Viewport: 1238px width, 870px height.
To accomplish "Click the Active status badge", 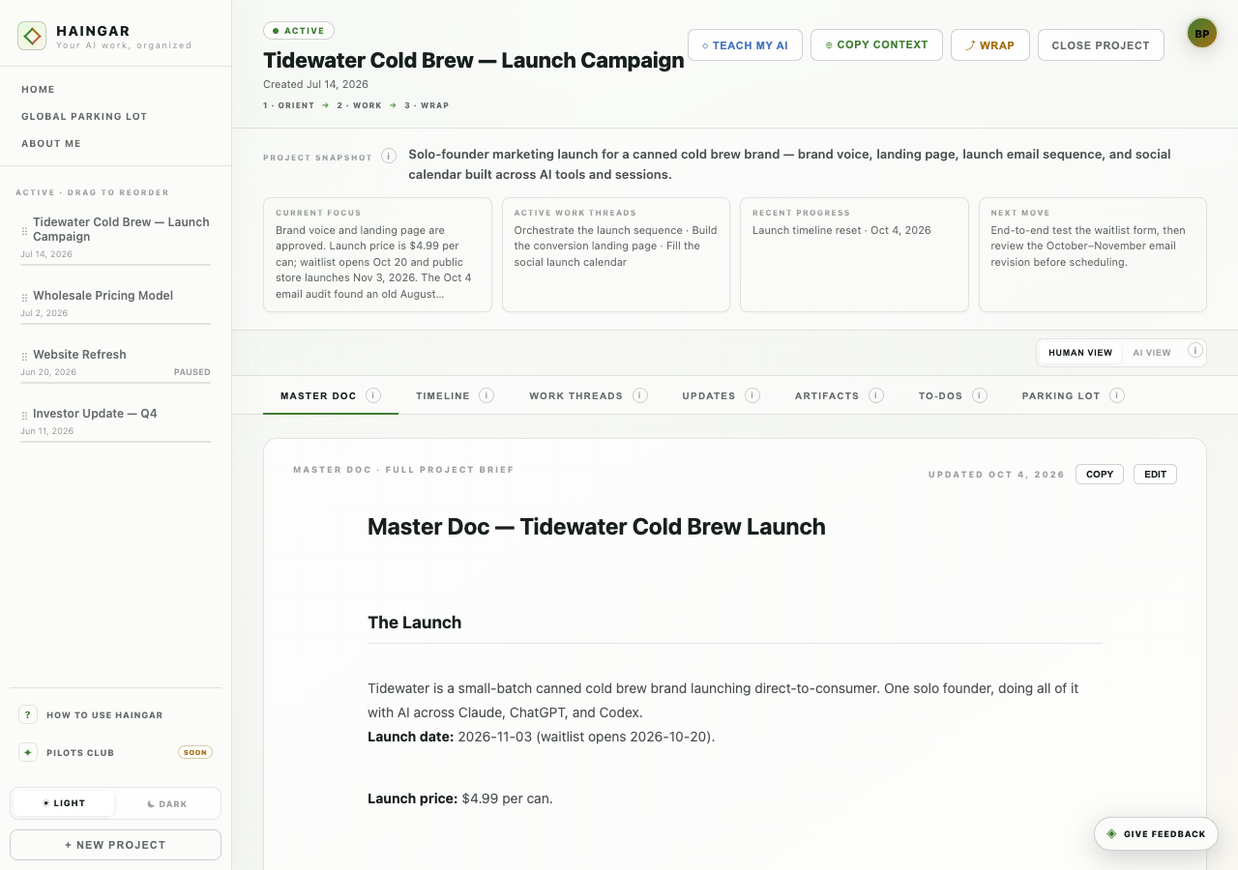I will tap(299, 31).
